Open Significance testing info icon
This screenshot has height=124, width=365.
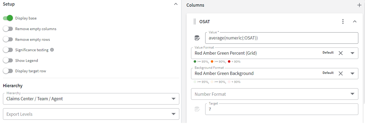point(52,50)
